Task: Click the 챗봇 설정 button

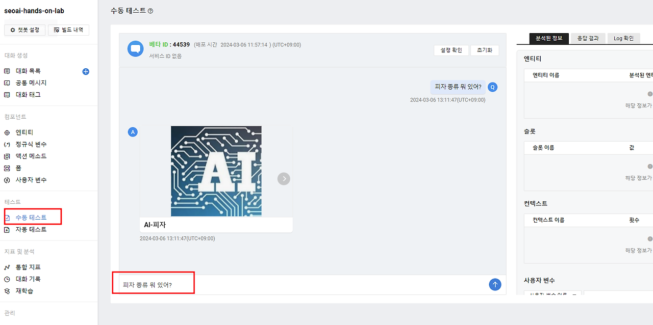Action: click(25, 30)
